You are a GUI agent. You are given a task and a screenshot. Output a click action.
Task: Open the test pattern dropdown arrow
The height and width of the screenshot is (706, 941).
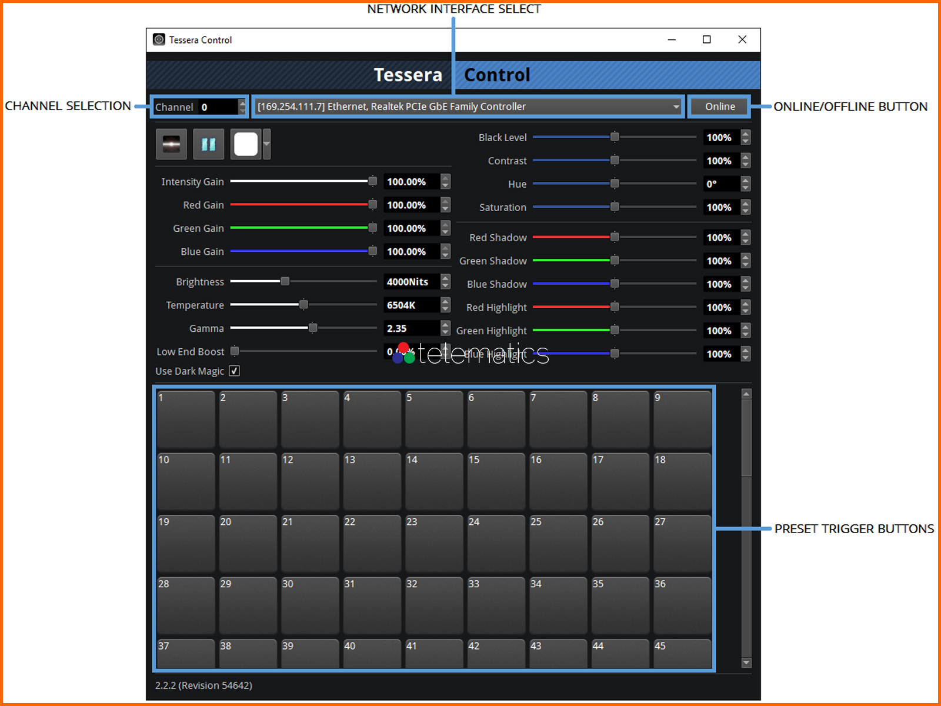click(267, 144)
